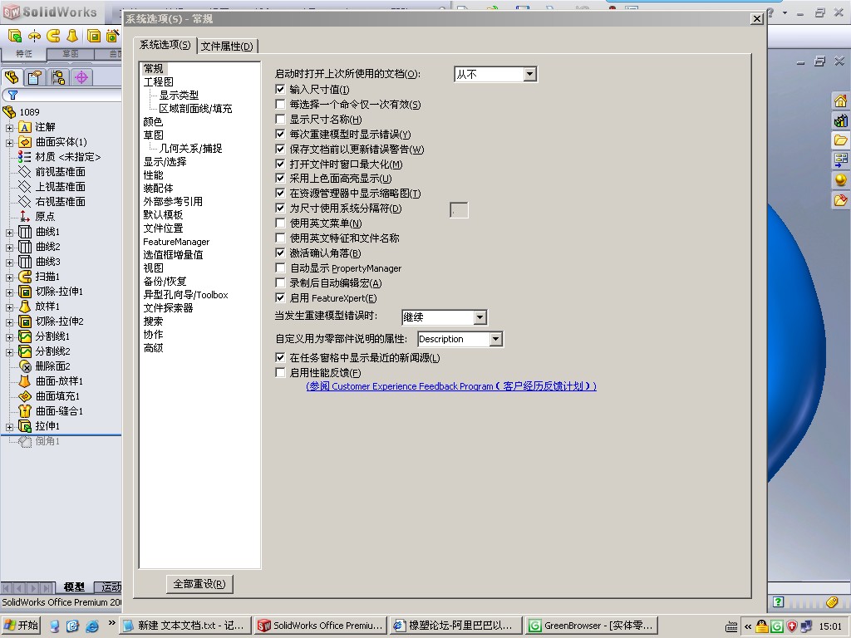Image resolution: width=851 pixels, height=638 pixels.
Task: Open the Customer Experience Feedback Program link
Action: [x=451, y=386]
